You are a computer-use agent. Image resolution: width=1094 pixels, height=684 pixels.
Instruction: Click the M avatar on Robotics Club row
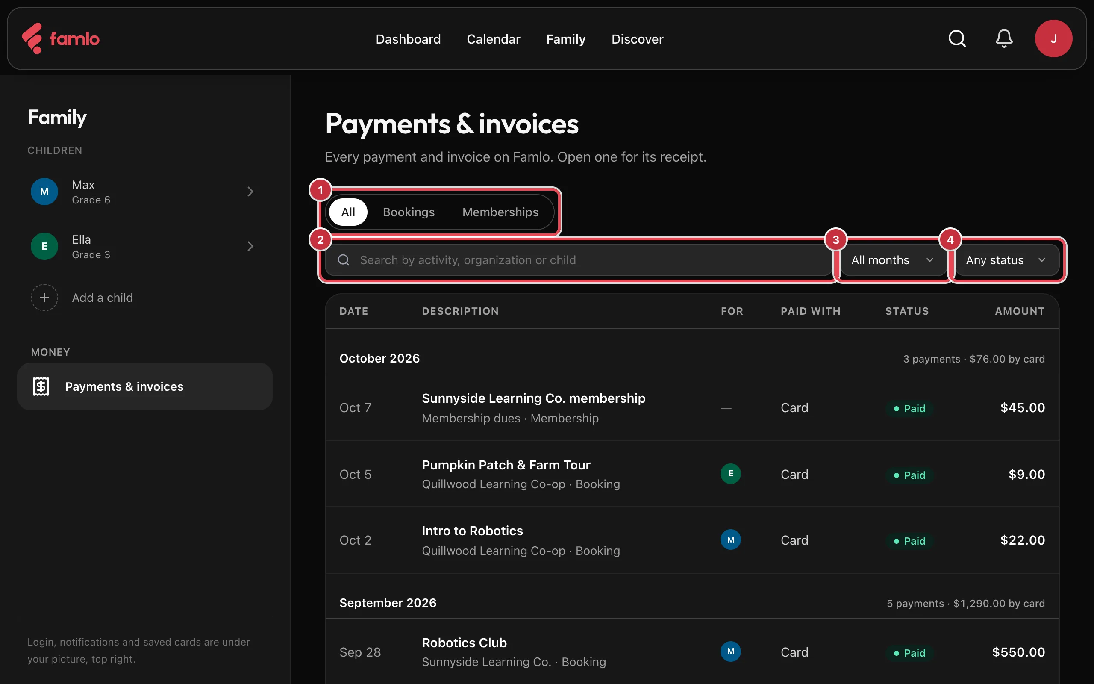point(730,652)
